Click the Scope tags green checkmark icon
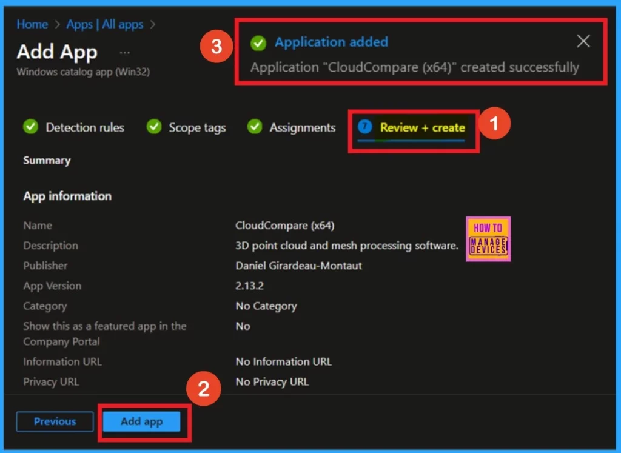The height and width of the screenshot is (453, 621). coord(154,127)
